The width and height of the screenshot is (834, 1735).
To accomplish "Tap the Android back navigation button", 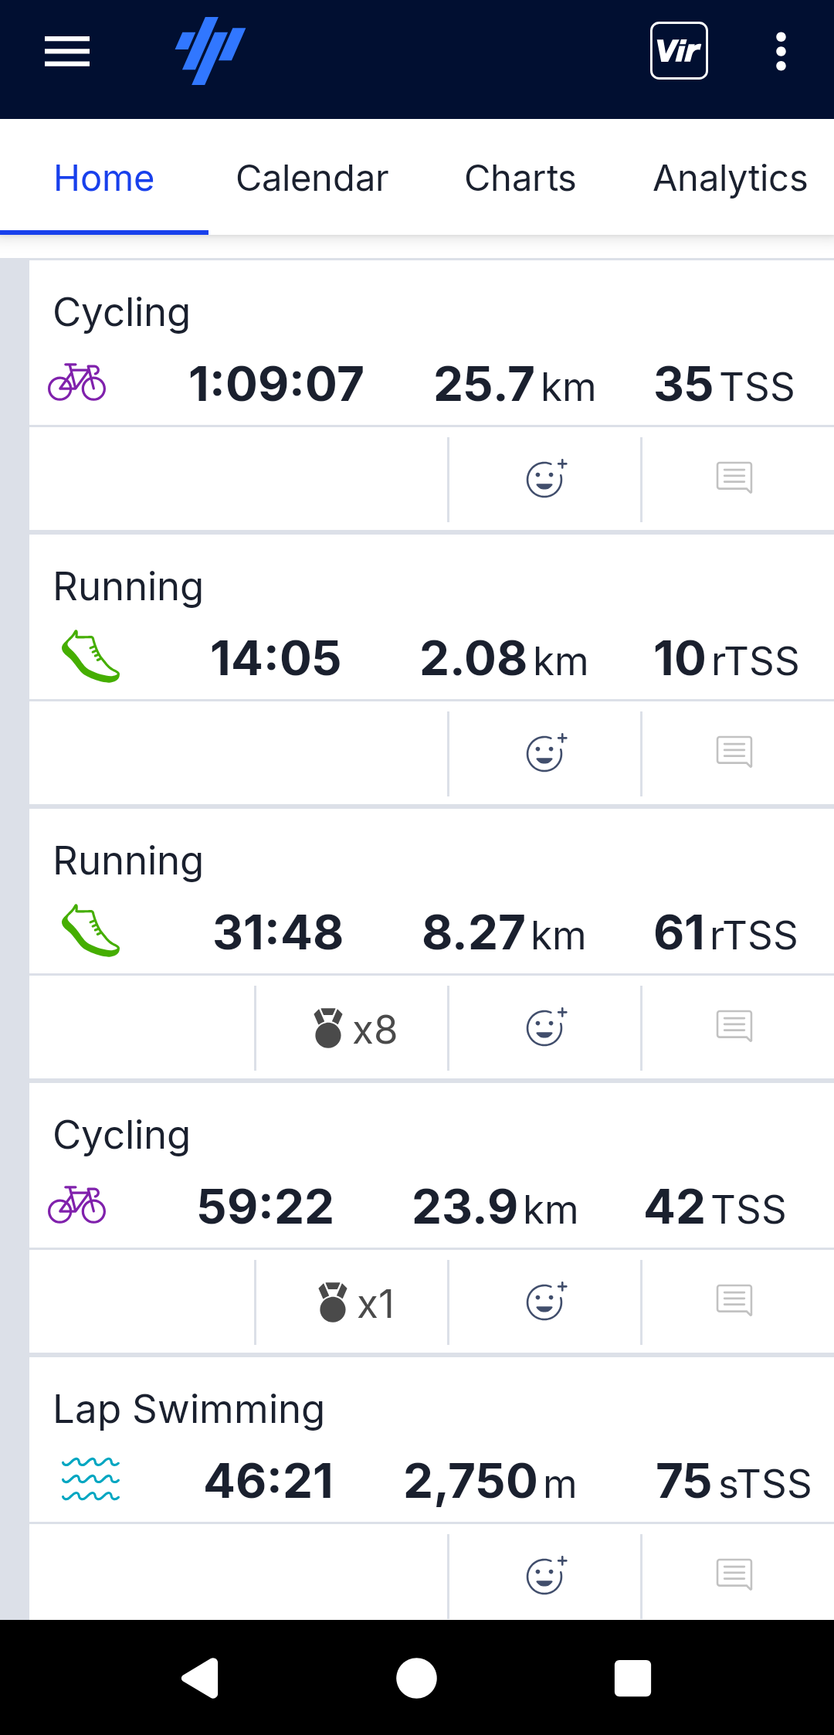I will 200,1678.
